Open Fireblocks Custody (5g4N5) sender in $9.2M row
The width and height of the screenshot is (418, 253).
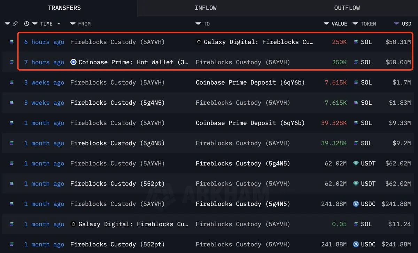tap(117, 143)
